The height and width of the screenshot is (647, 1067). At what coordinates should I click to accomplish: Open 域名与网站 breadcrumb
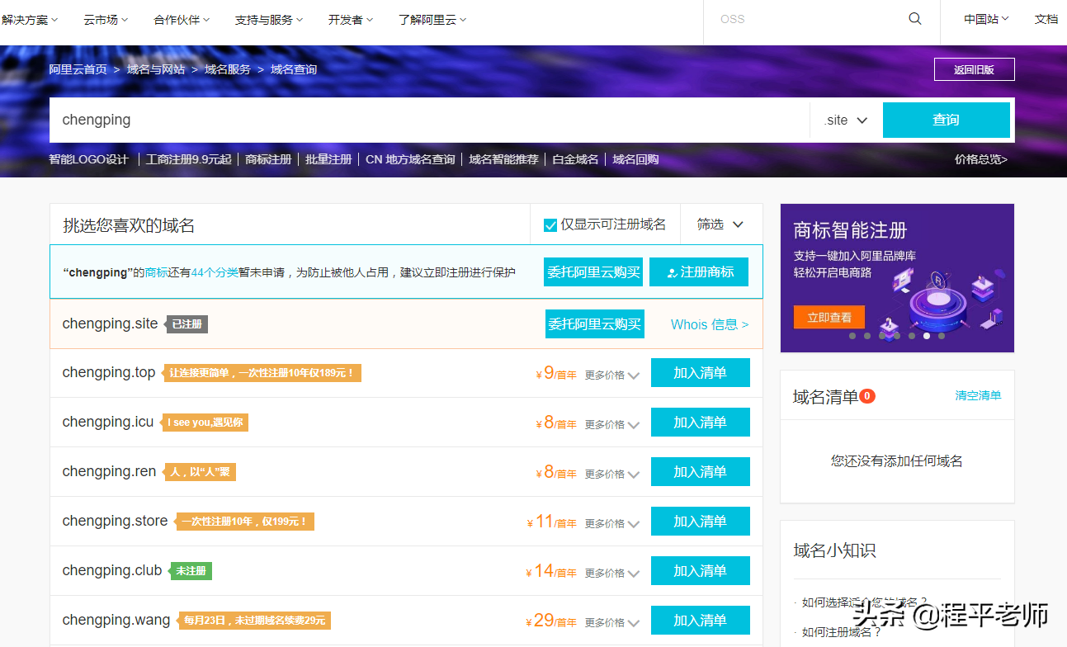click(x=156, y=69)
